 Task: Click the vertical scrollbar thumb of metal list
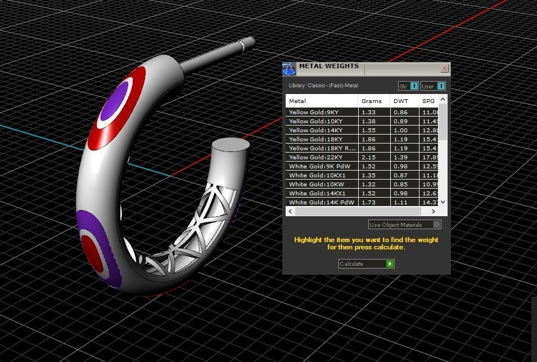[443, 122]
